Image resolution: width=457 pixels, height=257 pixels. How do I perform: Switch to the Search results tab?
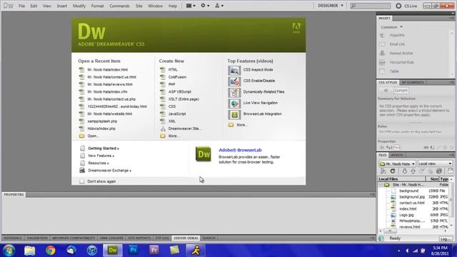pos(209,238)
